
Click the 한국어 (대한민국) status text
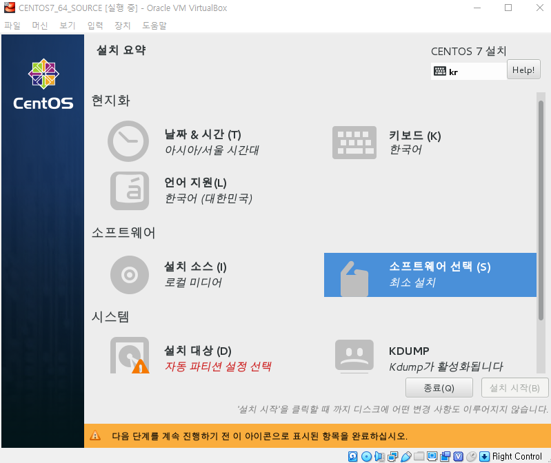click(208, 198)
